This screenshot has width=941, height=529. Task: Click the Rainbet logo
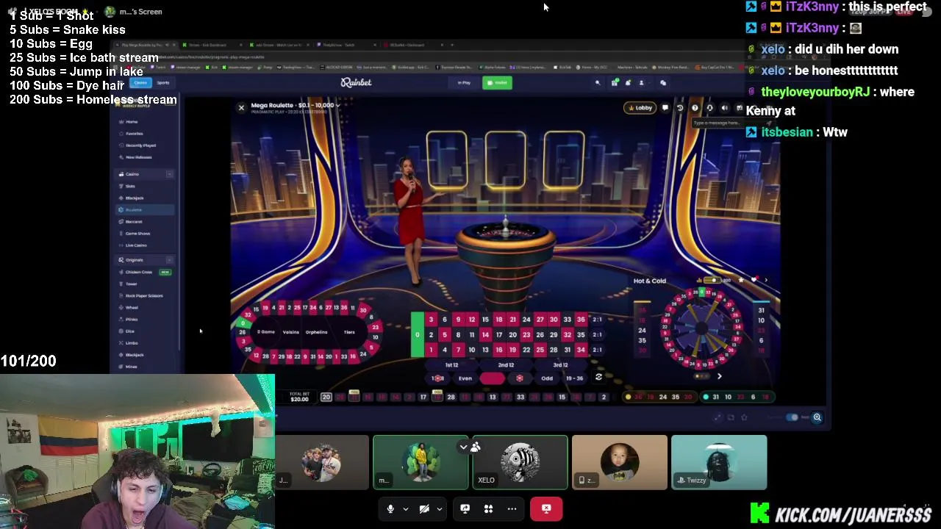[356, 82]
